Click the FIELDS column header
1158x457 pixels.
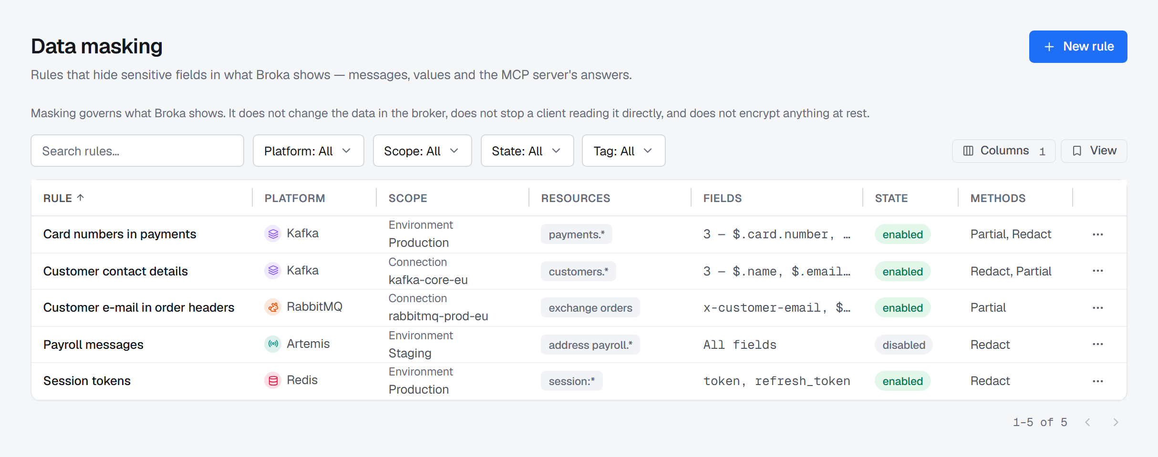[723, 198]
